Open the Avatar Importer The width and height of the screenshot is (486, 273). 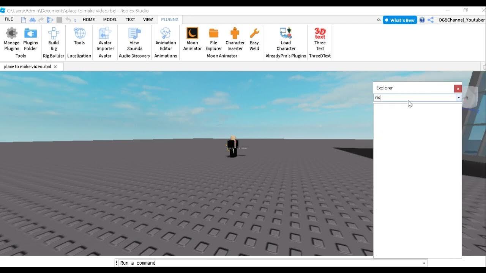pos(105,39)
